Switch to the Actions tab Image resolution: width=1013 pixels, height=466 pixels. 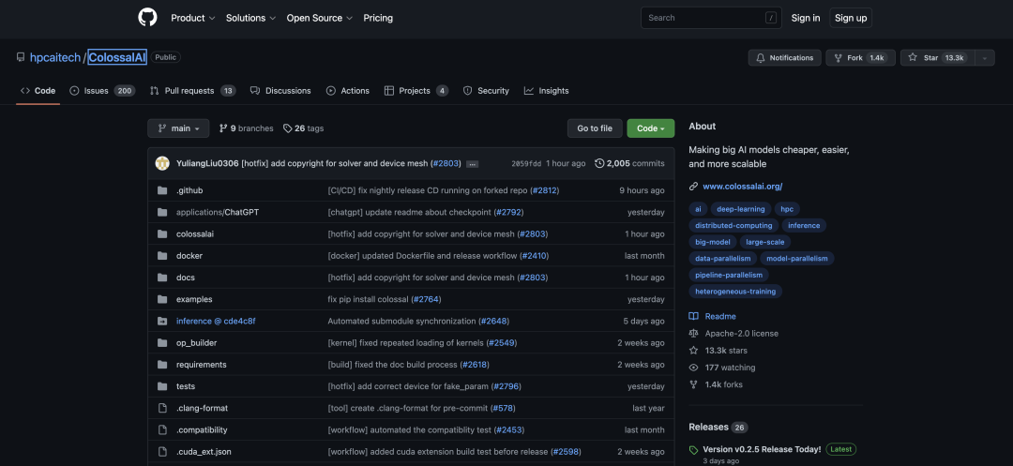(348, 91)
